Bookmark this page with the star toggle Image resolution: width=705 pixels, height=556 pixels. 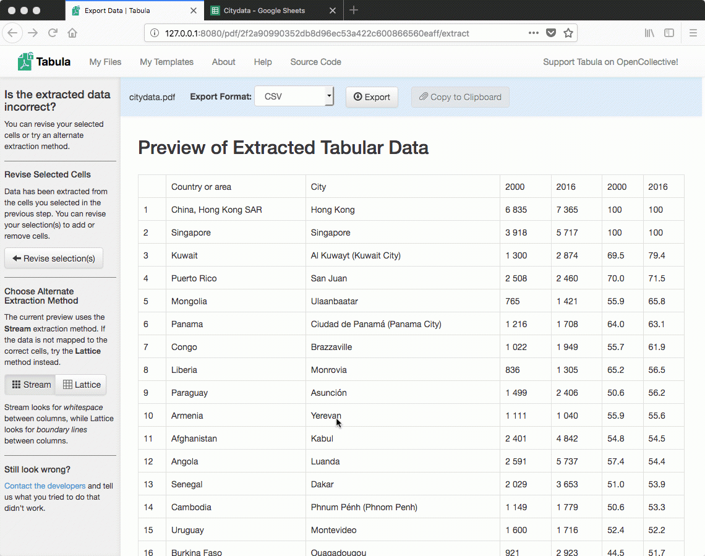coord(568,33)
